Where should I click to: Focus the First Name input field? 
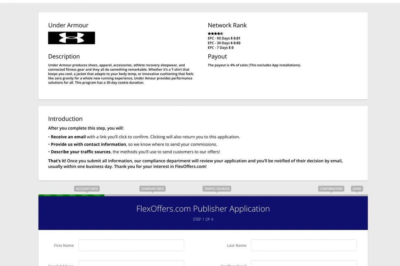click(x=131, y=245)
